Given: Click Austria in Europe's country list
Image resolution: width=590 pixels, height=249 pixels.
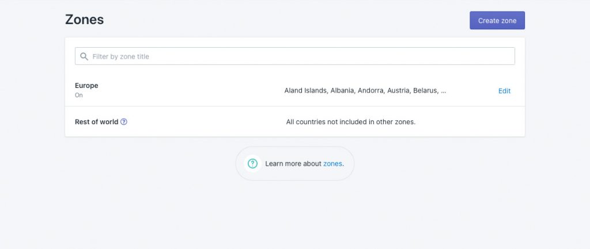Looking at the screenshot, I should click(399, 90).
